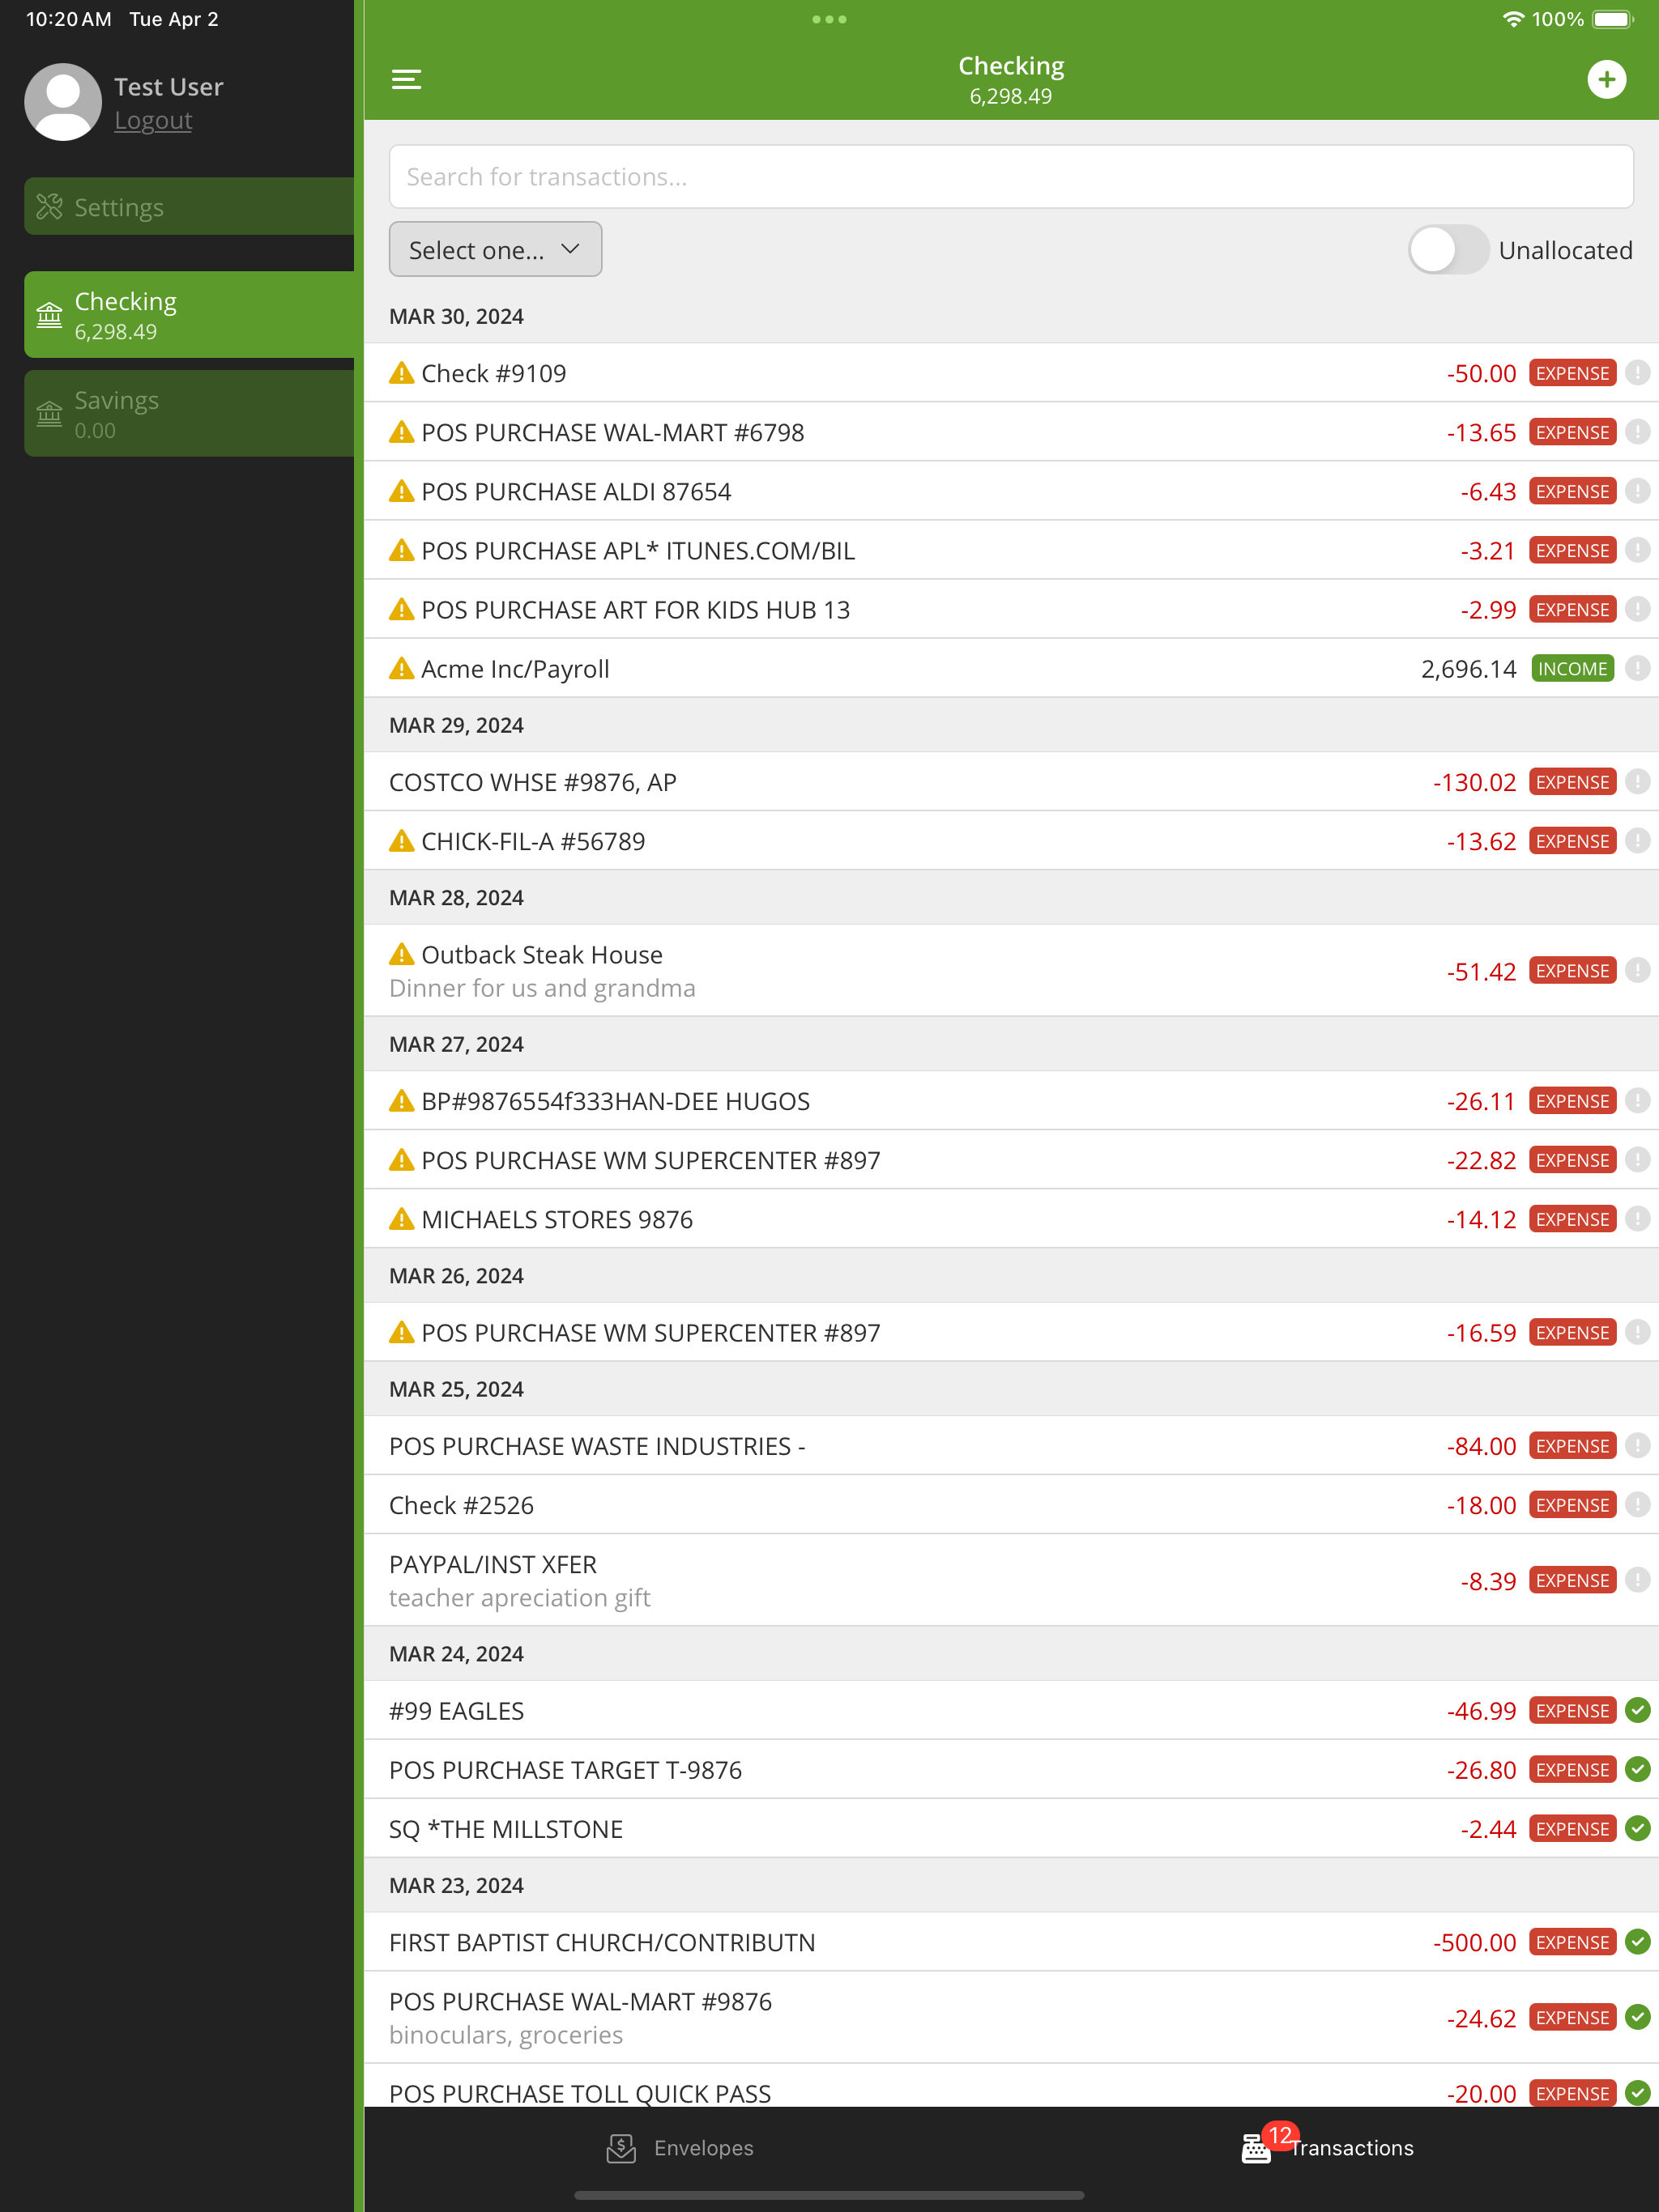This screenshot has height=2212, width=1659.
Task: Click status circle on Check #9109 row
Action: click(x=1637, y=373)
